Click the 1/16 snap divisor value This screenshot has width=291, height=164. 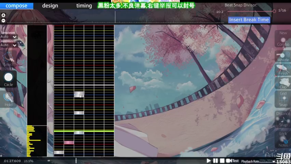282,11
